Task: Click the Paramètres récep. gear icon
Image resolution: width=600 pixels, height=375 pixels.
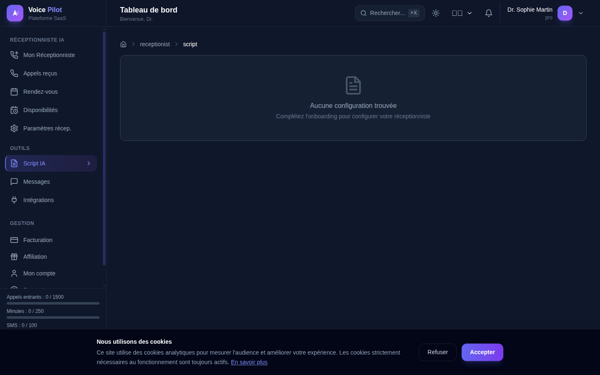Action: (14, 128)
